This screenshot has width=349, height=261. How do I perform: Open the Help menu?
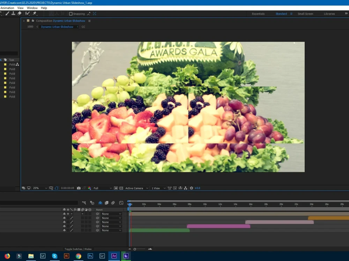click(44, 8)
